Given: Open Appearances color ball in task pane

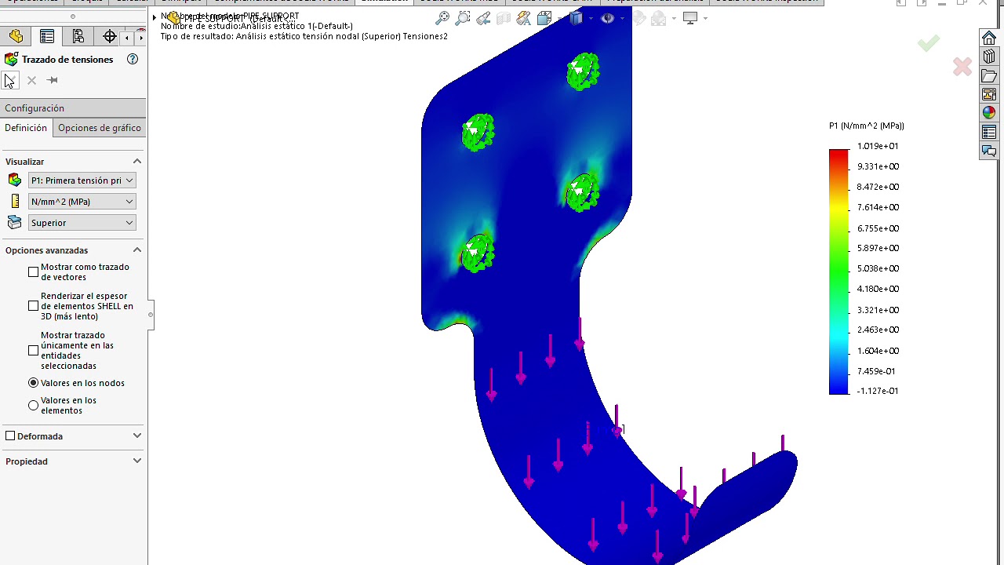Looking at the screenshot, I should [x=989, y=114].
